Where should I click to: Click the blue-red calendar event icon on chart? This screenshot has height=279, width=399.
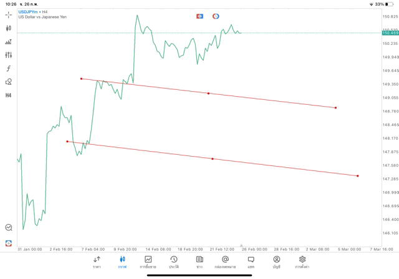click(199, 16)
